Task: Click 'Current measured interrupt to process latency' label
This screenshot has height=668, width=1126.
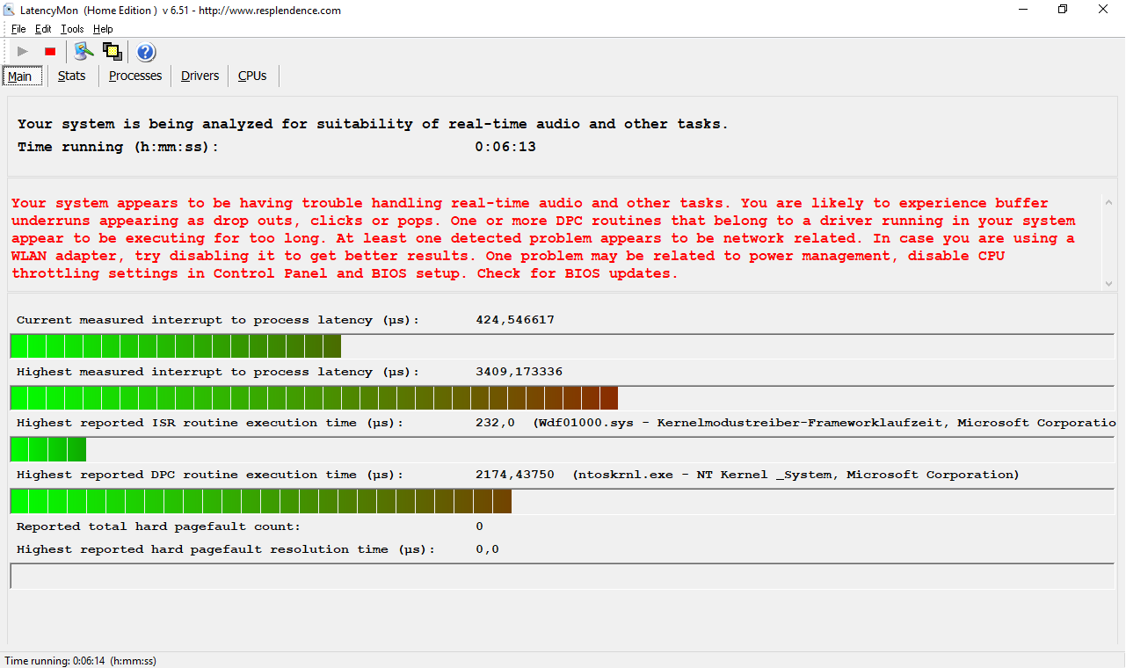Action: (x=218, y=320)
